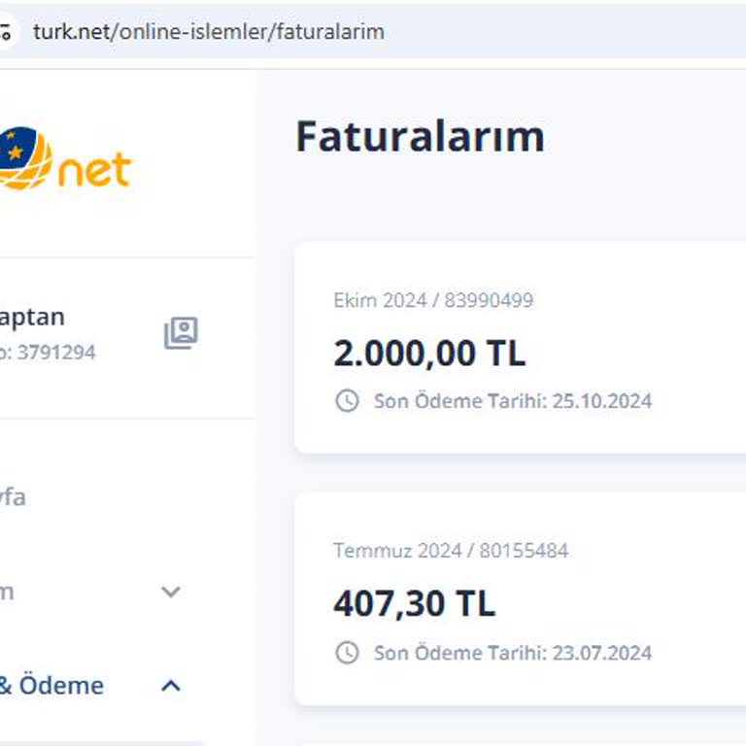This screenshot has width=746, height=746.
Task: Click the clock icon next to due date 25.10.2024
Action: [x=348, y=400]
